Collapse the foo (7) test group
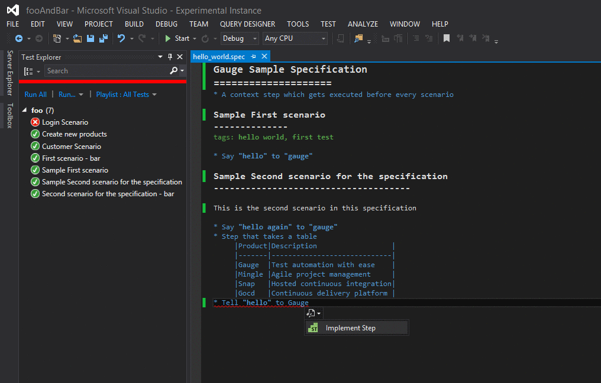 tap(24, 111)
